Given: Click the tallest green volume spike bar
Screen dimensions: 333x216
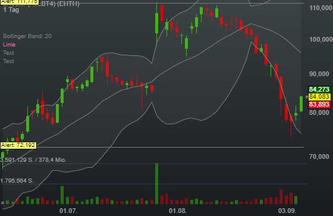Looking at the screenshot, I should pos(157,184).
